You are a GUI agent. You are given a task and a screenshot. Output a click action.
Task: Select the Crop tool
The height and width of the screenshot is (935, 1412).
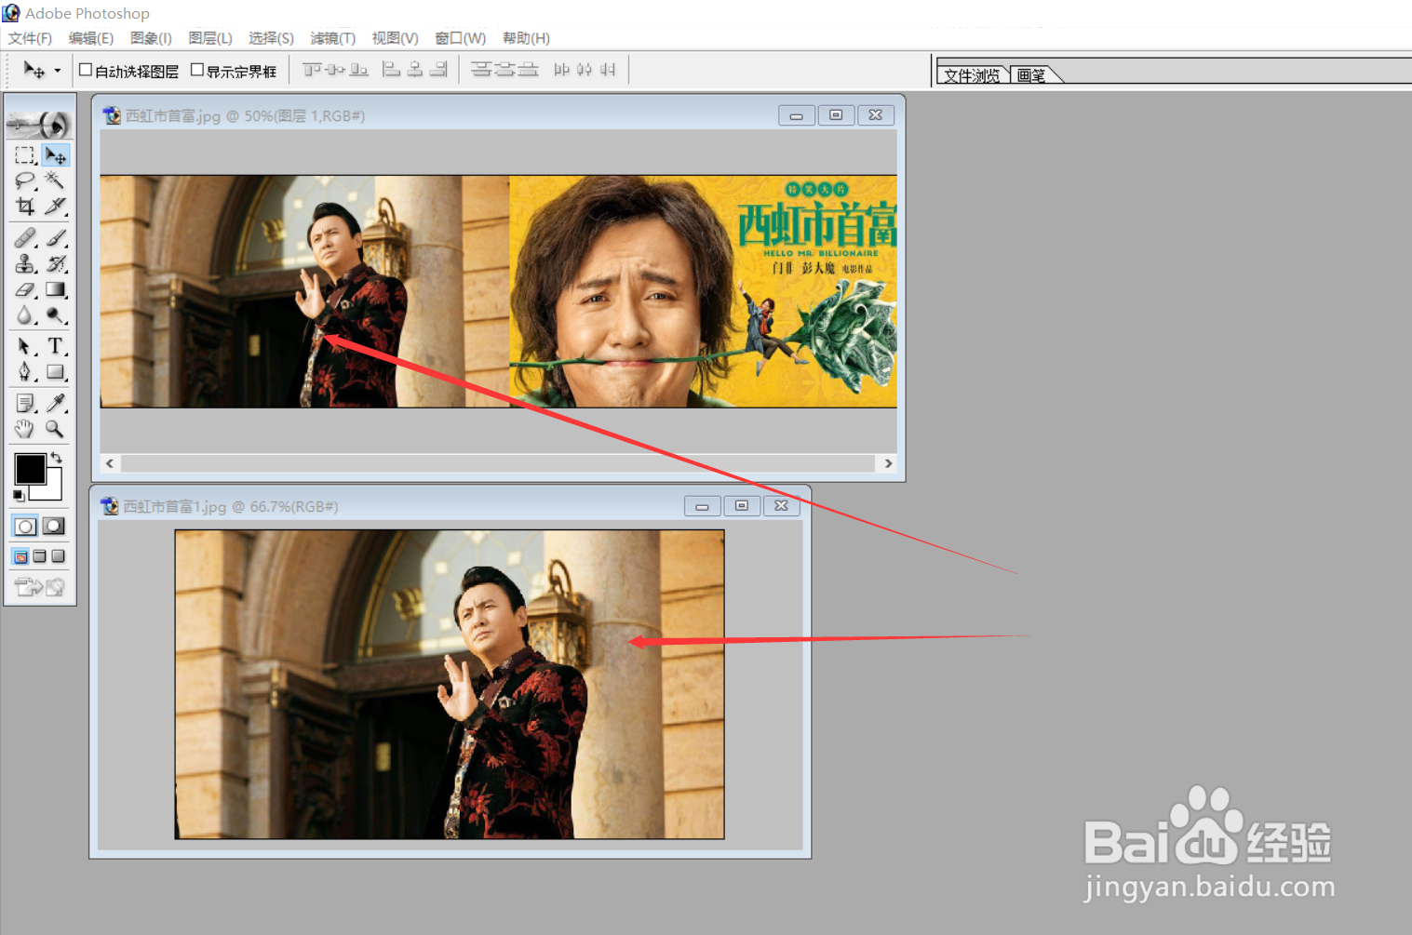(x=25, y=206)
